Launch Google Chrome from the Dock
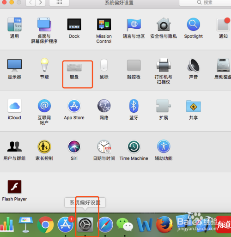Image resolution: width=231 pixels, height=237 pixels. coord(45,225)
